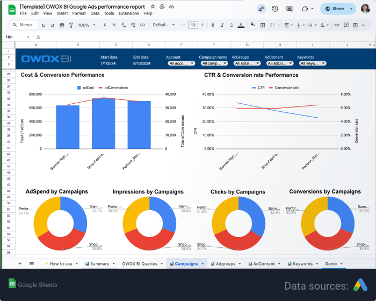Screen dimensions: 376x301
Task: Switch to the Keywords sheet tab
Action: [302, 264]
